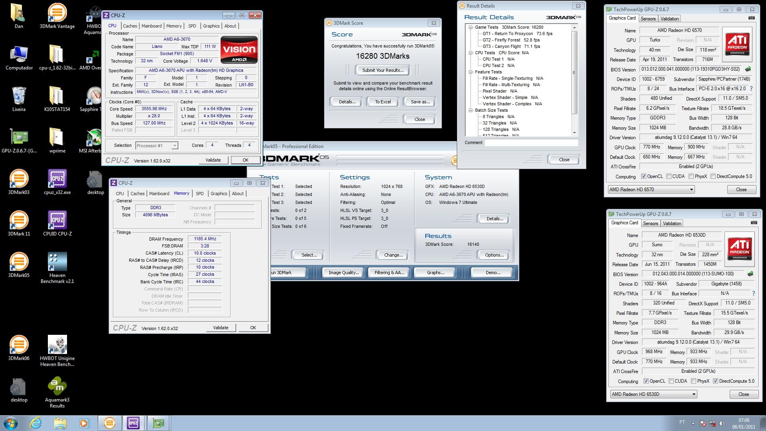The height and width of the screenshot is (431, 766).
Task: Open Internet Explorer from taskbar
Action: [36, 423]
